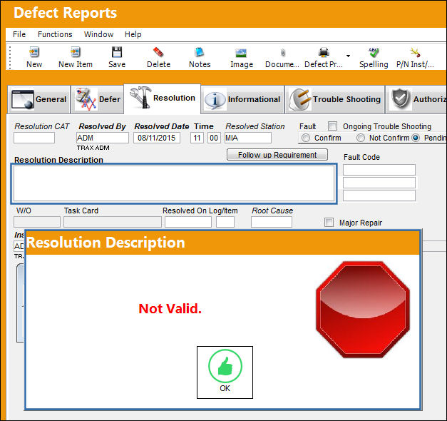447x421 pixels.
Task: Click the TRAX ADM label
Action: 93,148
